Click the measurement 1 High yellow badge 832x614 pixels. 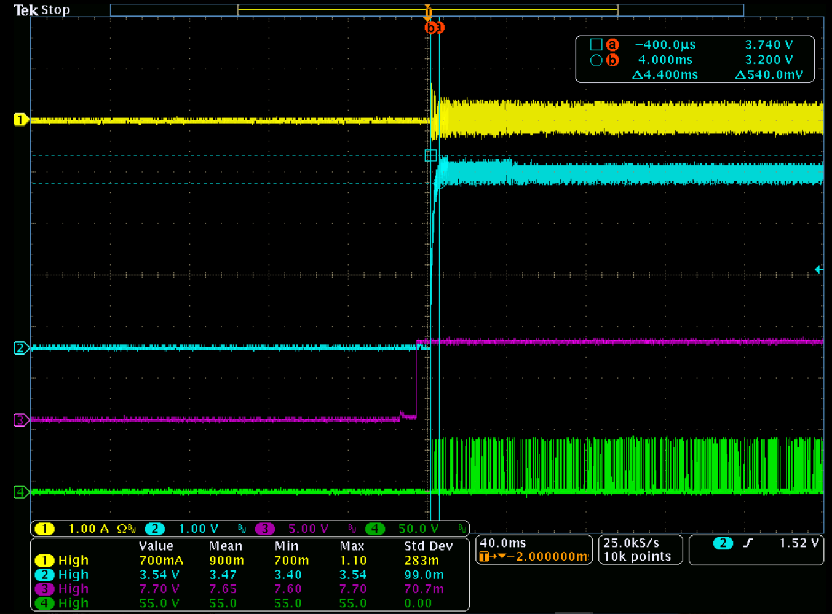pos(44,560)
